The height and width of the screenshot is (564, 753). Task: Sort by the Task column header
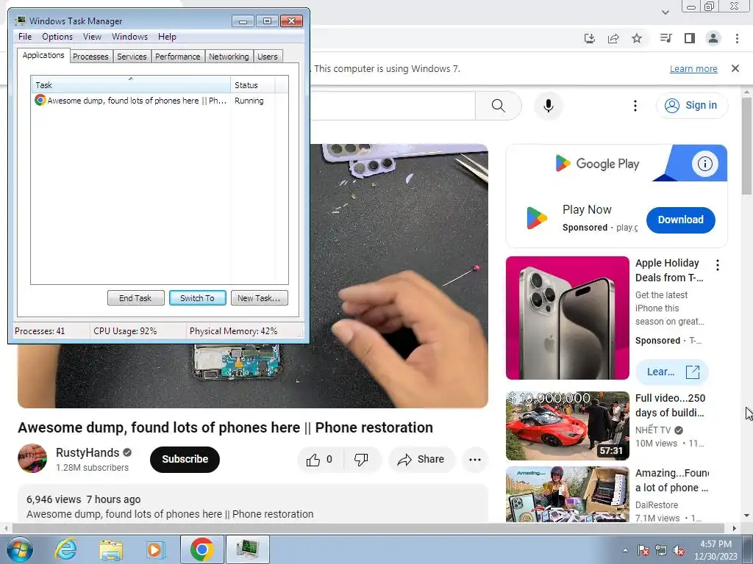coord(131,85)
